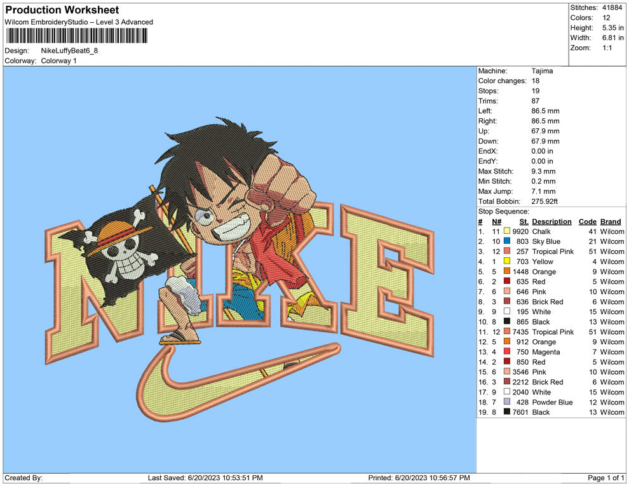Viewport: 629px width, 484px height.
Task: Click the Width value 6.81 in
Action: coord(613,37)
